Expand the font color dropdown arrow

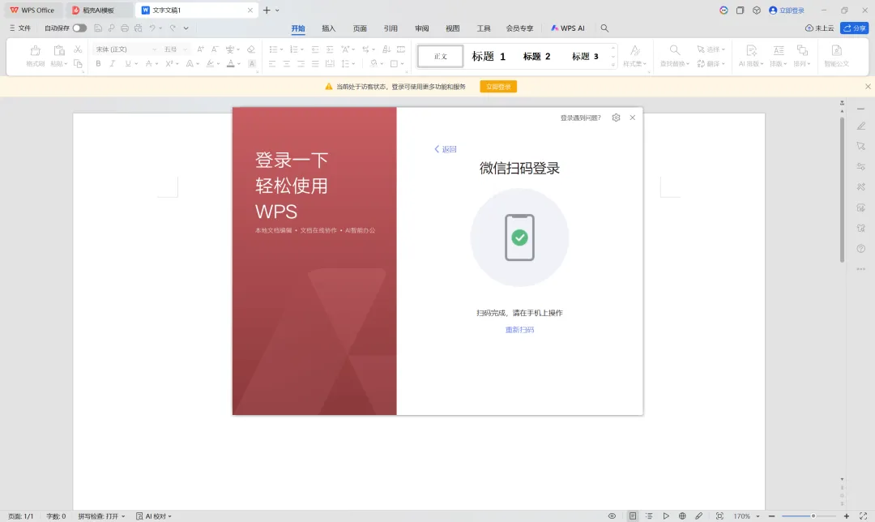[x=239, y=64]
